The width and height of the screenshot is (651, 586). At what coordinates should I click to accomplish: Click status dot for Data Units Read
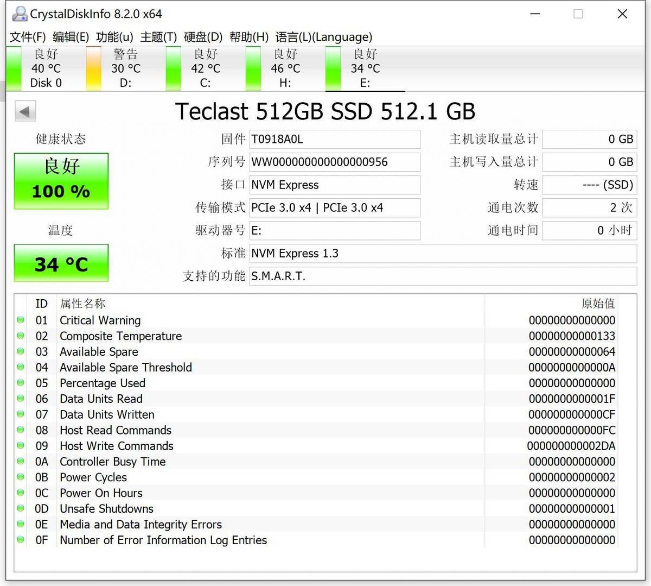coord(21,399)
